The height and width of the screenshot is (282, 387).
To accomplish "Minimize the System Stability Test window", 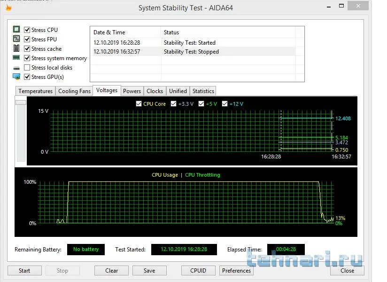I will click(328, 7).
